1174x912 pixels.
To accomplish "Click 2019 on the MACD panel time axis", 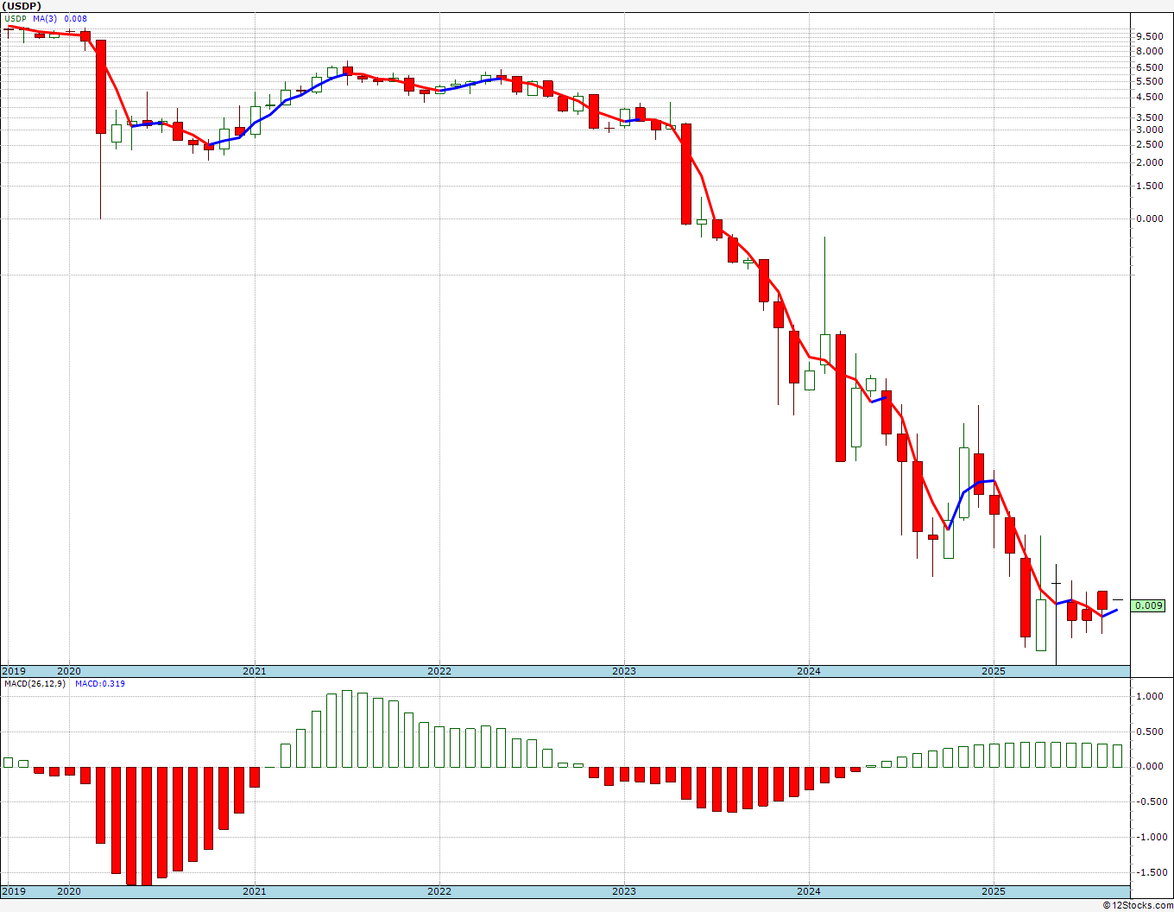I will click(14, 891).
